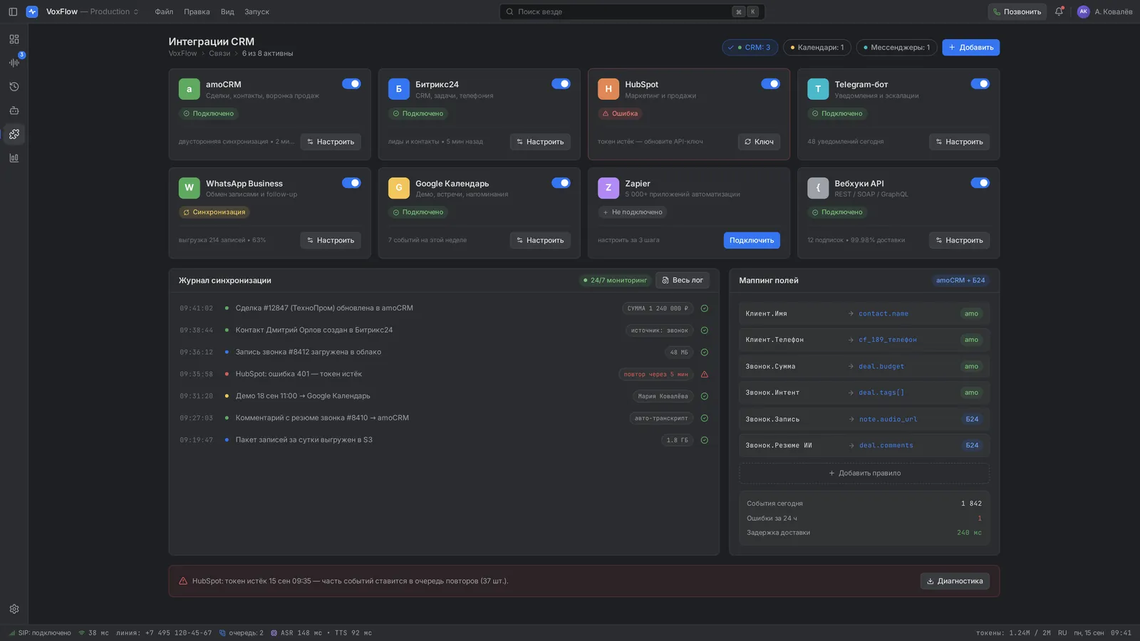
Task: Click the Telegram-бот logo icon
Action: point(817,89)
